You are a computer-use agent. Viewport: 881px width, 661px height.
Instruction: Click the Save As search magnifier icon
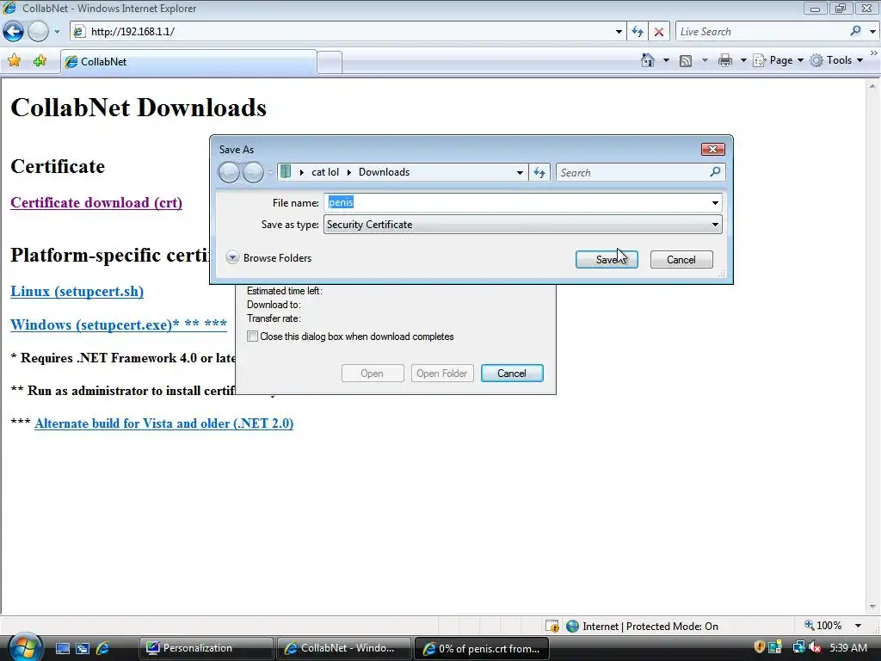tap(715, 172)
